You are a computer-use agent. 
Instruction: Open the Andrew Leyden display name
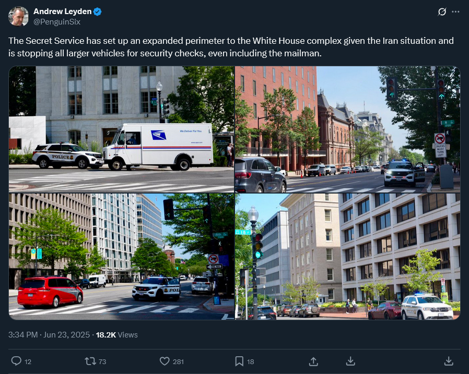[x=62, y=11]
